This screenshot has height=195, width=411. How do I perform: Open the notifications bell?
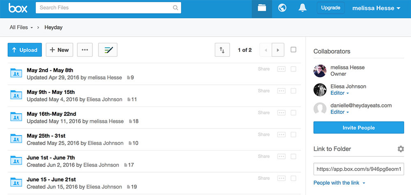click(302, 8)
